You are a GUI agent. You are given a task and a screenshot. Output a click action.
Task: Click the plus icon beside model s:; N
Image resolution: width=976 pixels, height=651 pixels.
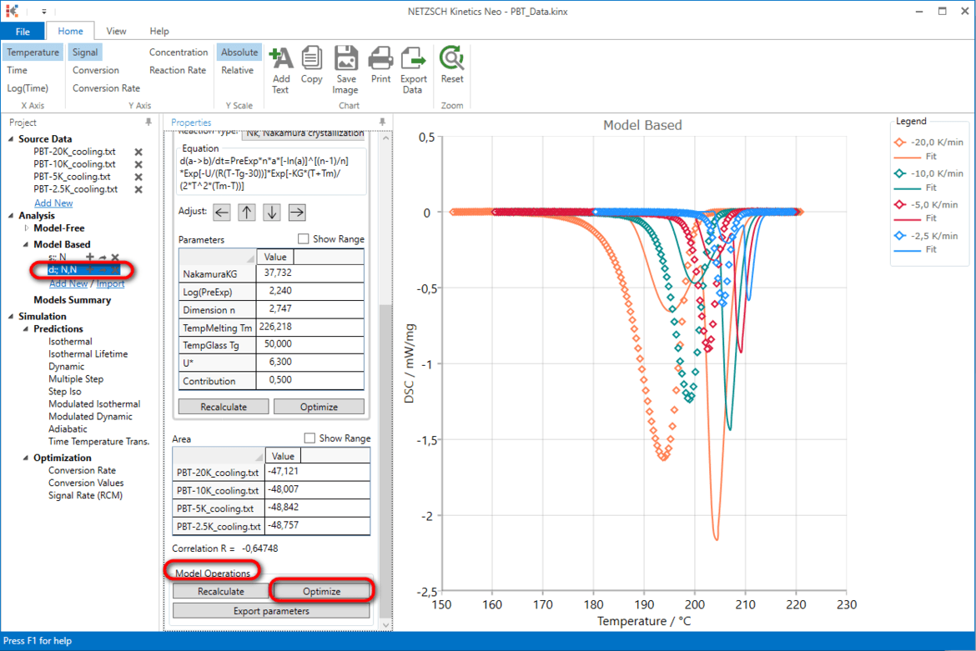[89, 257]
